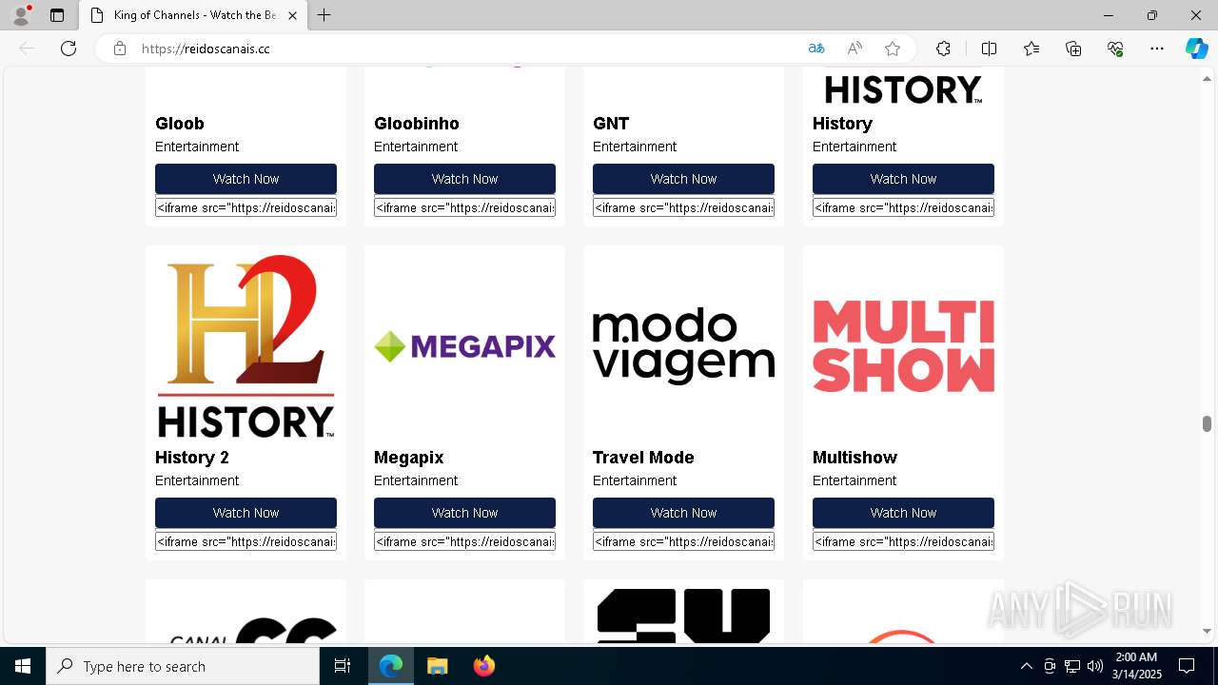The height and width of the screenshot is (685, 1218).
Task: Switch to the King of Channels tab
Action: [193, 15]
